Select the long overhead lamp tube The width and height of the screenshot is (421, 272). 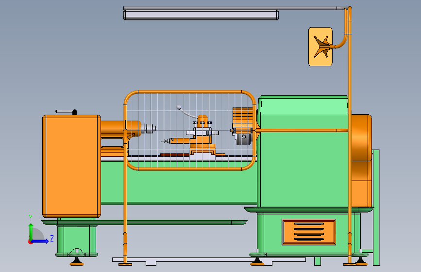tap(201, 15)
